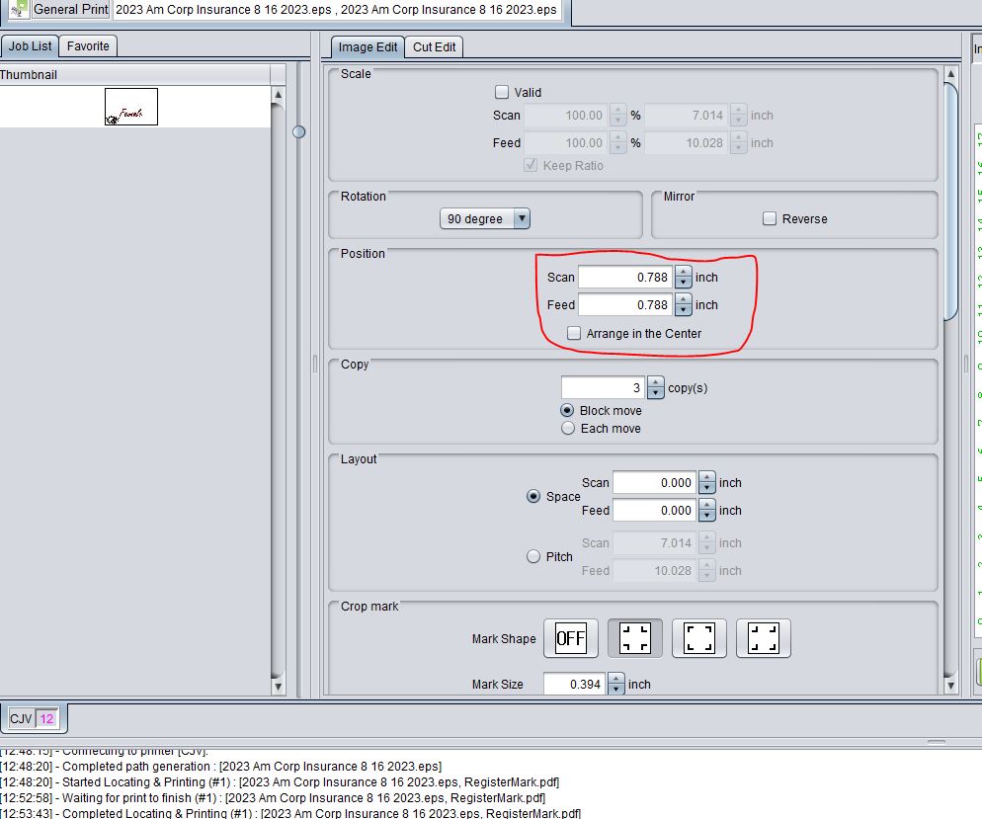Select the job thumbnail image
982x819 pixels.
click(x=130, y=107)
